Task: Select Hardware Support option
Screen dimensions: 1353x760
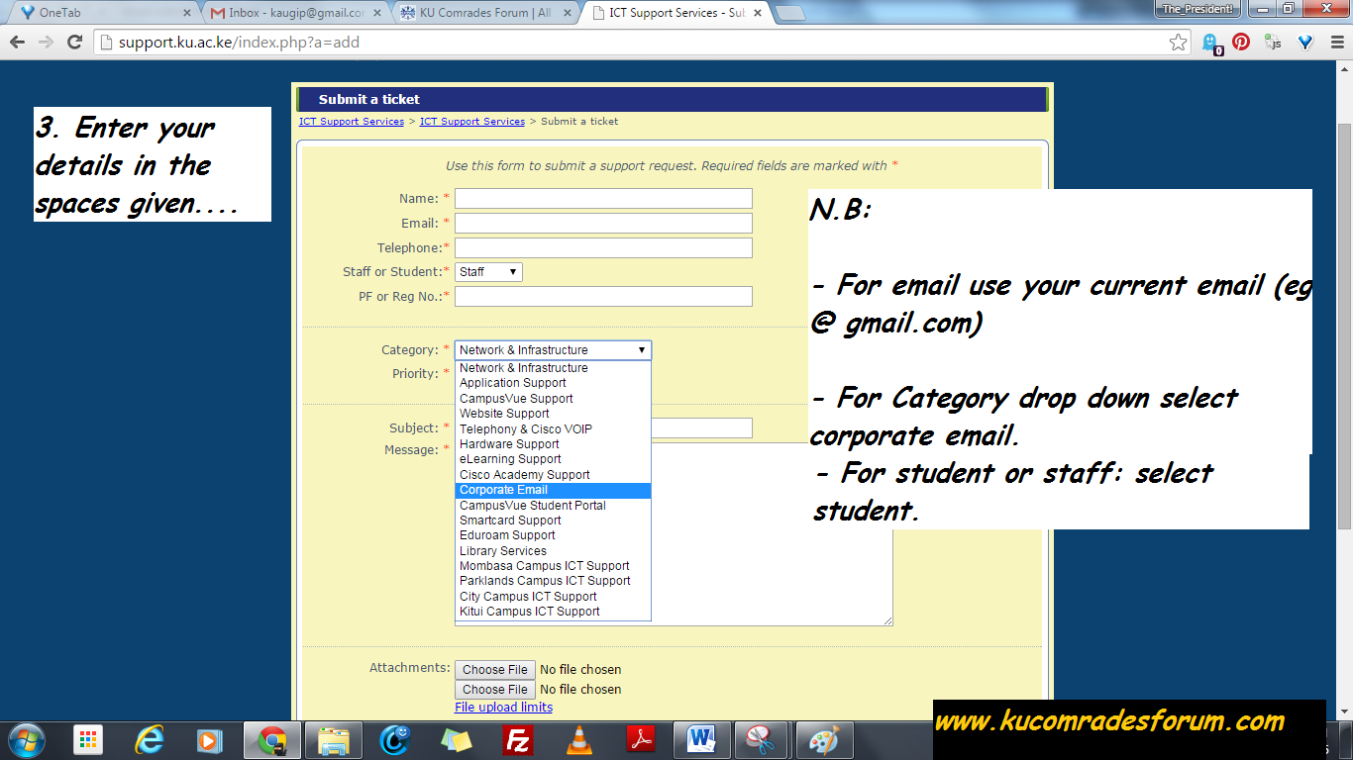Action: tap(553, 444)
